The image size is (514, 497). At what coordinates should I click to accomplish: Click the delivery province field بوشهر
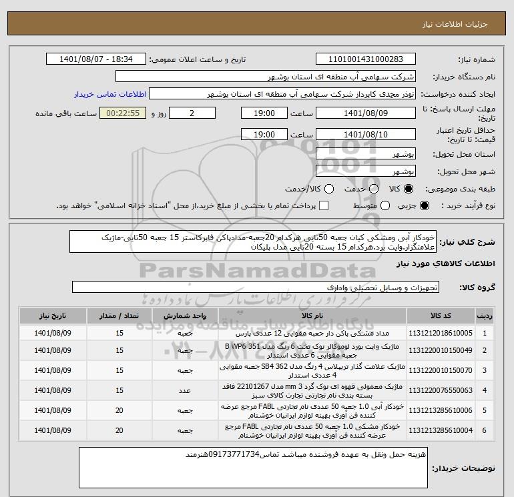tap(366, 153)
